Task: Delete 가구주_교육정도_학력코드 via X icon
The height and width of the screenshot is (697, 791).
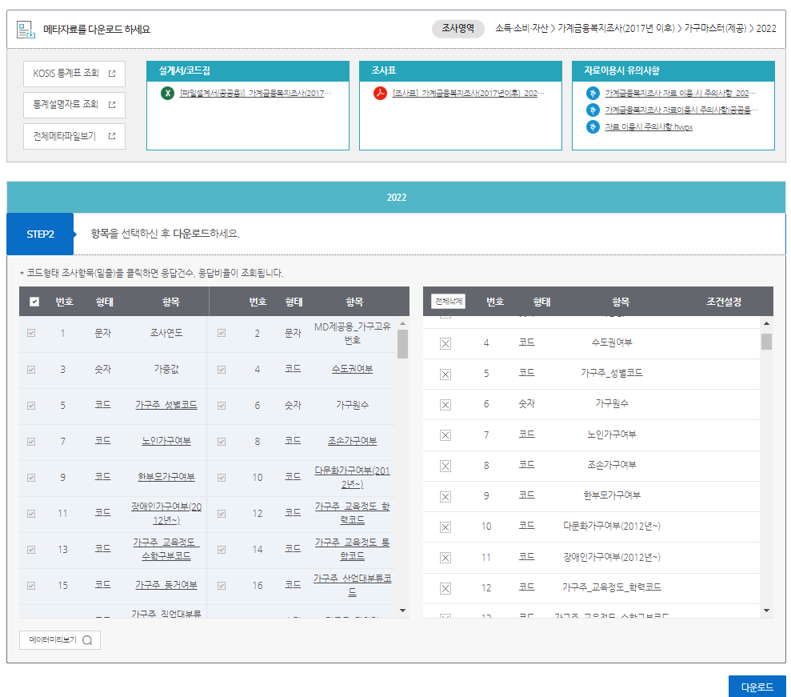Action: [x=445, y=588]
